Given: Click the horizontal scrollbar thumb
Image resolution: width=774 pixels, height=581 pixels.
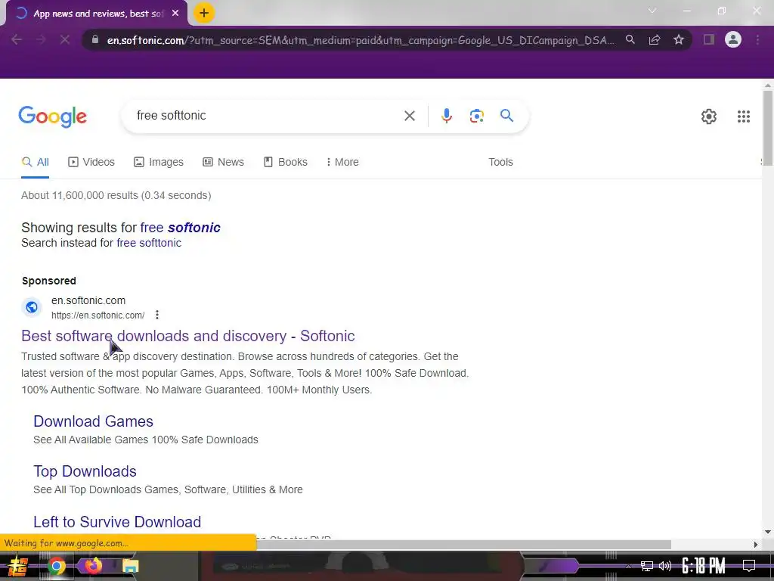Looking at the screenshot, I should point(463,545).
